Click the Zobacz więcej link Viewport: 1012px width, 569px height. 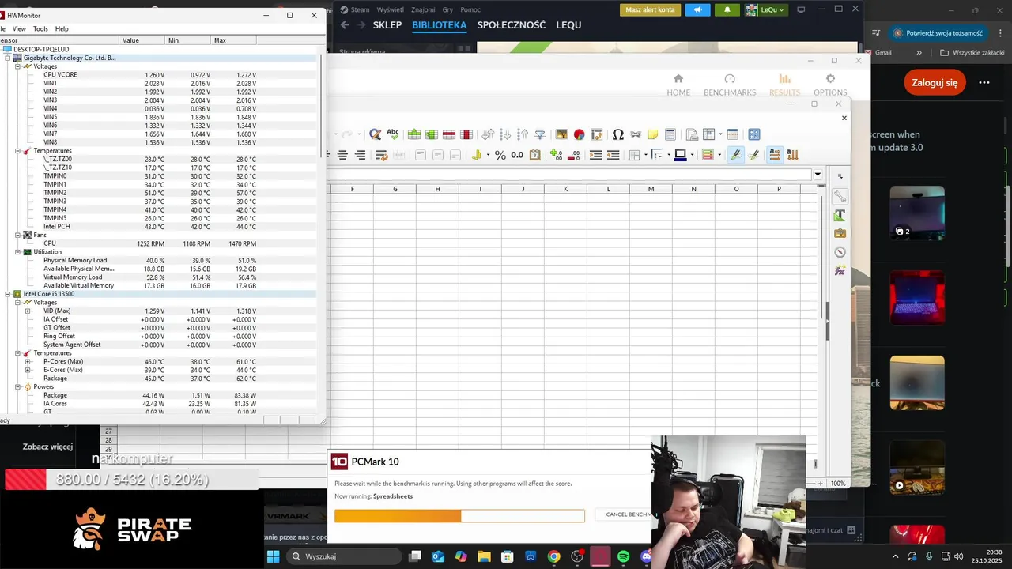(47, 447)
